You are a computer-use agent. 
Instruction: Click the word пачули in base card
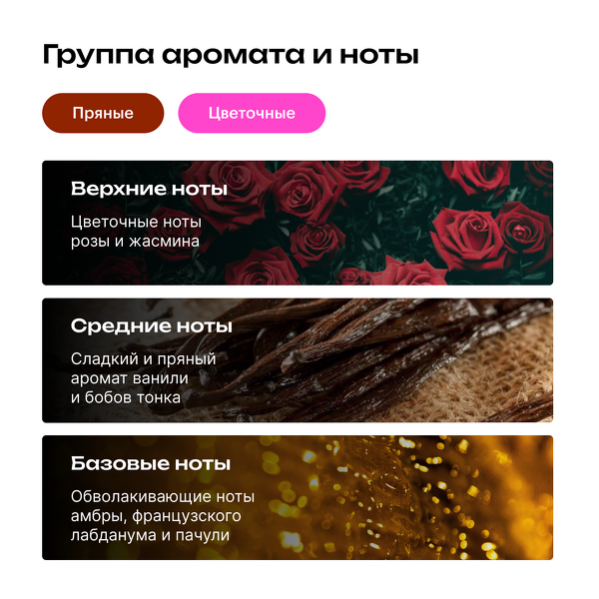(203, 535)
